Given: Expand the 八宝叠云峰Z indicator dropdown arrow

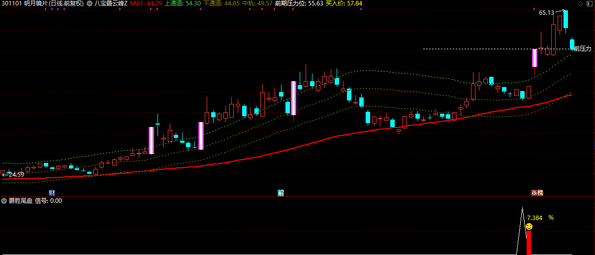Looking at the screenshot, I should 89,3.
